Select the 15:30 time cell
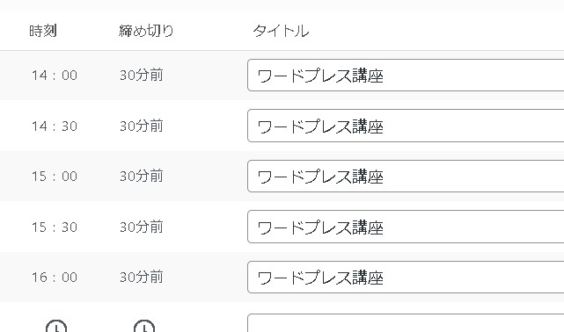The image size is (564, 332). tap(55, 227)
